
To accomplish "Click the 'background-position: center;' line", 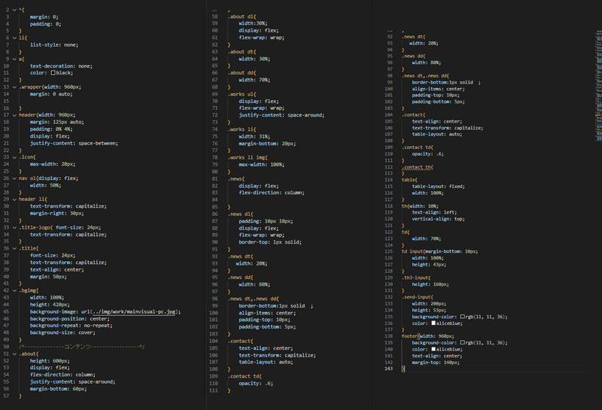I will pos(70,319).
